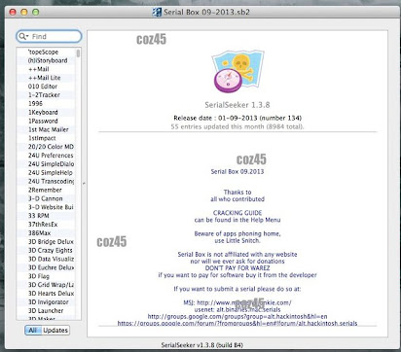
Task: Select the 33 RPM entry
Action: point(46,216)
